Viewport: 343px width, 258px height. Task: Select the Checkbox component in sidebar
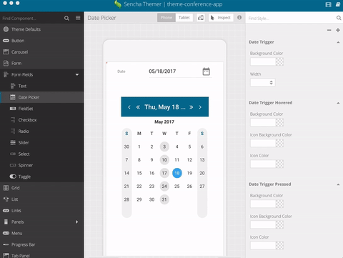(x=42, y=120)
